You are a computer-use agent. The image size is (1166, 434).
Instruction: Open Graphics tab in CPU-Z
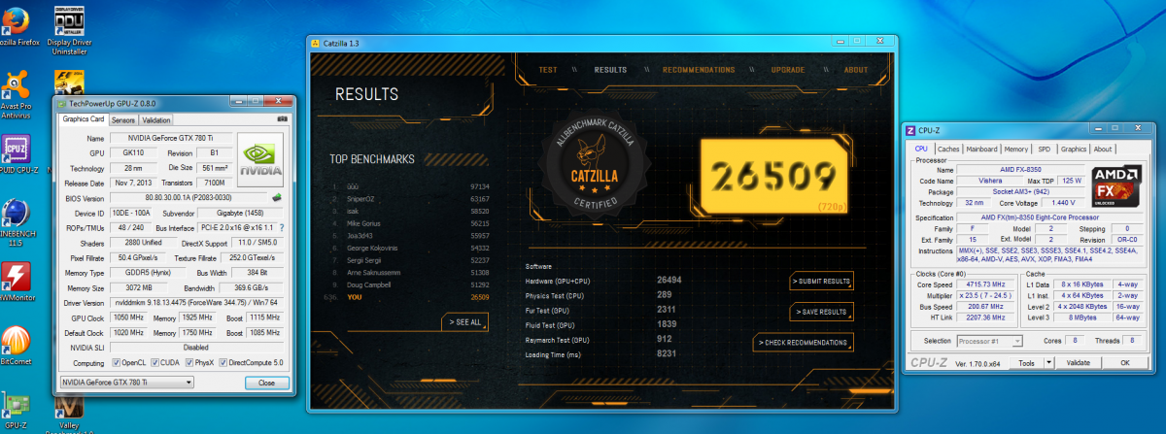(1074, 150)
